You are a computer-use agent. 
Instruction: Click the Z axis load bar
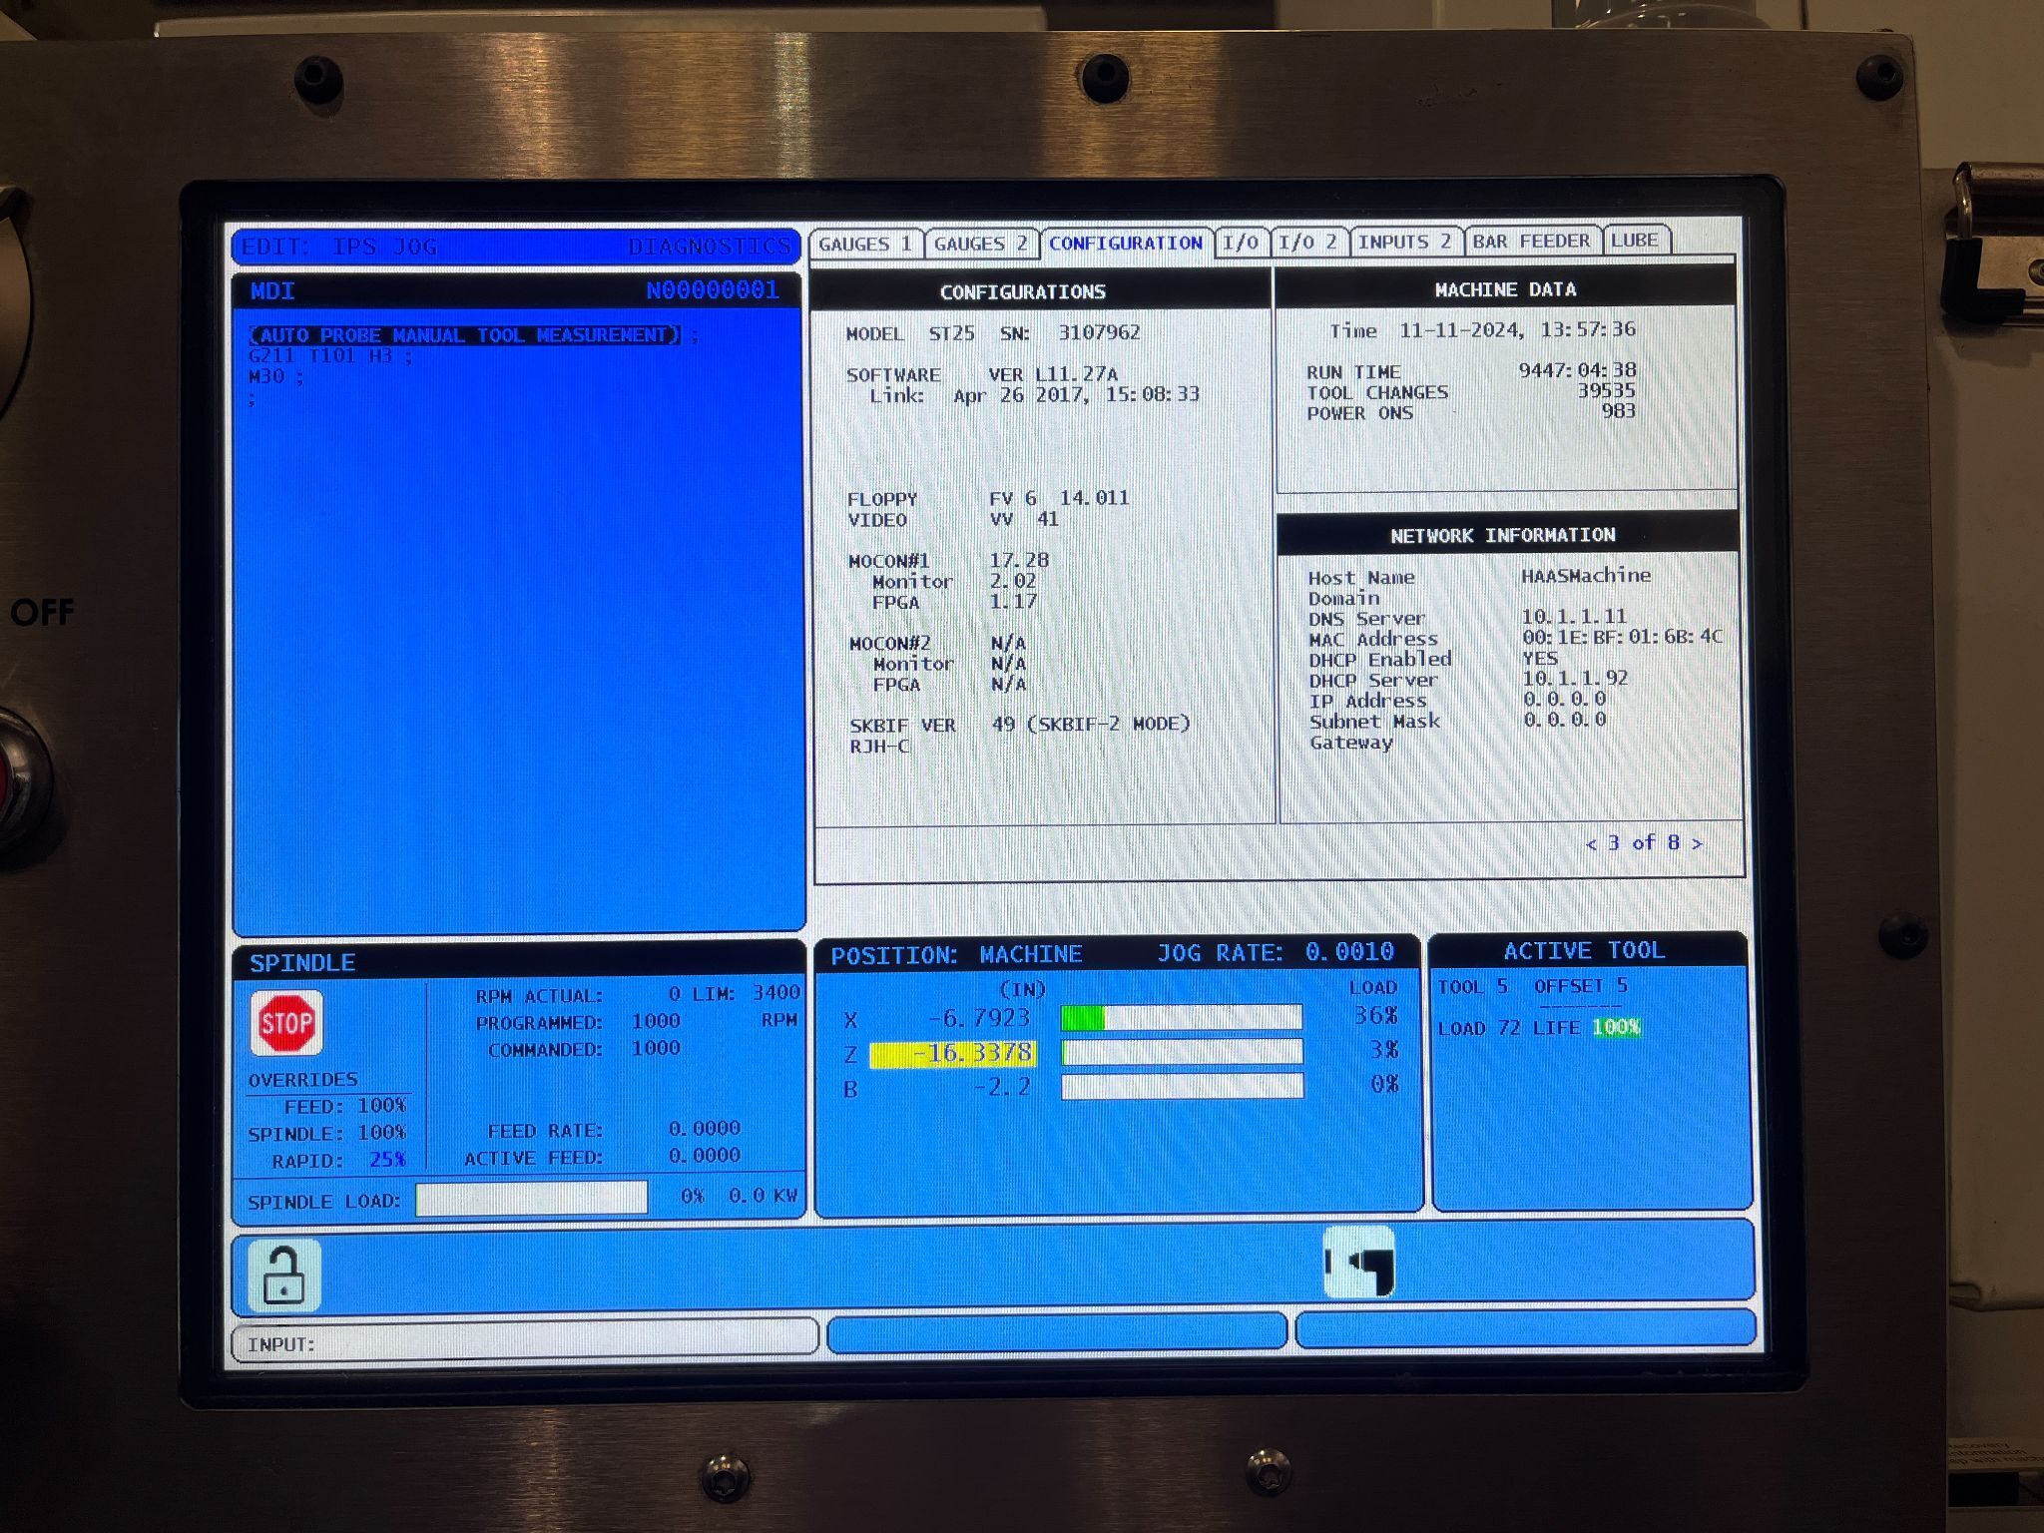pyautogui.click(x=1182, y=1052)
